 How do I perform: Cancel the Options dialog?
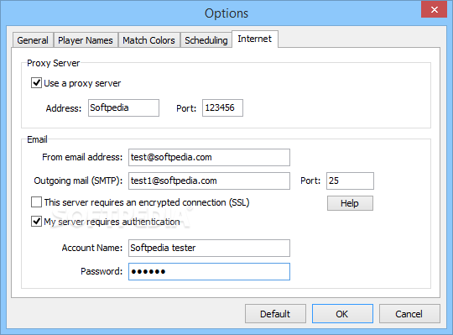point(409,314)
